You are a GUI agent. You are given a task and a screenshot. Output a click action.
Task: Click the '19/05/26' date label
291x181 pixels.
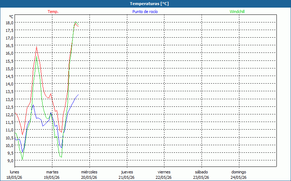52,177
